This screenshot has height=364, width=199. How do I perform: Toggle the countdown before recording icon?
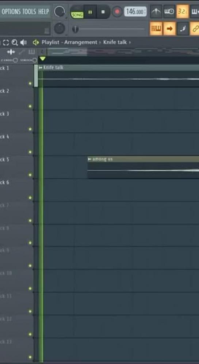183,11
